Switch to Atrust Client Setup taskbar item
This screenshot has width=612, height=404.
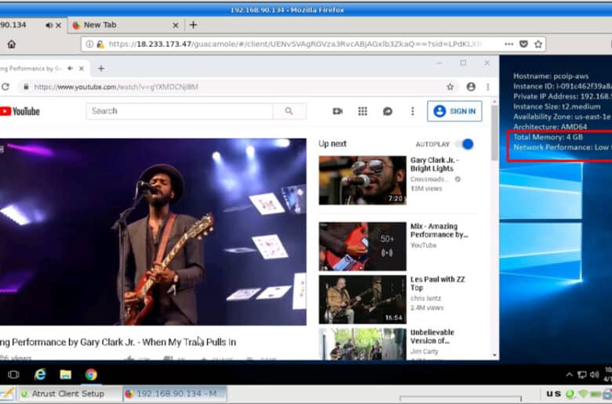coord(69,394)
